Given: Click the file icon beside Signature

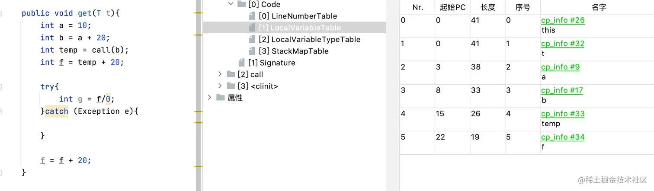Looking at the screenshot, I should click(x=242, y=63).
